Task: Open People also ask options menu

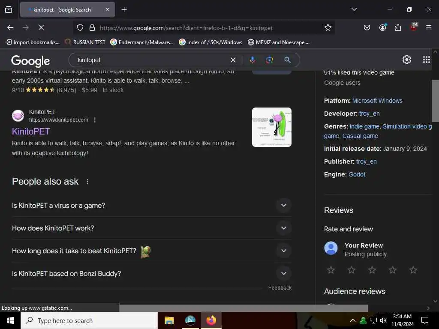Action: coord(87,182)
